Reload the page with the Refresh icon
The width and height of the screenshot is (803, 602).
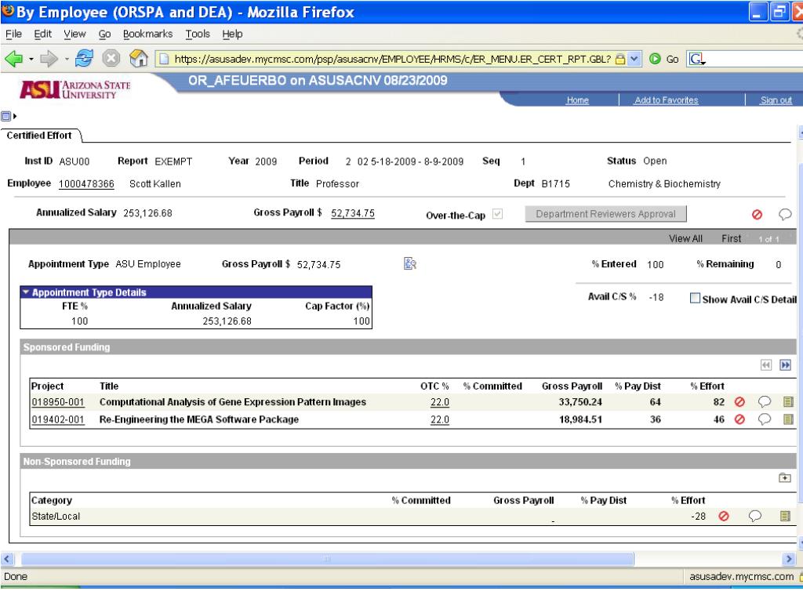click(x=84, y=59)
